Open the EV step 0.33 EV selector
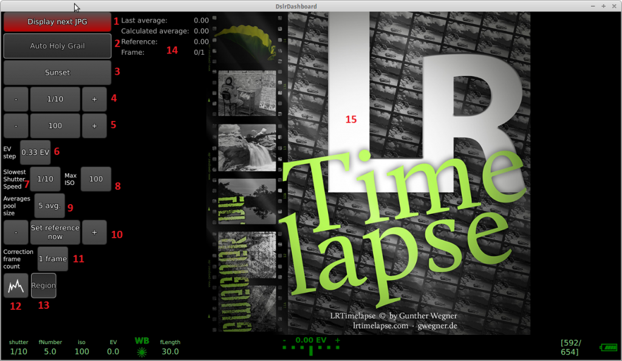 35,152
